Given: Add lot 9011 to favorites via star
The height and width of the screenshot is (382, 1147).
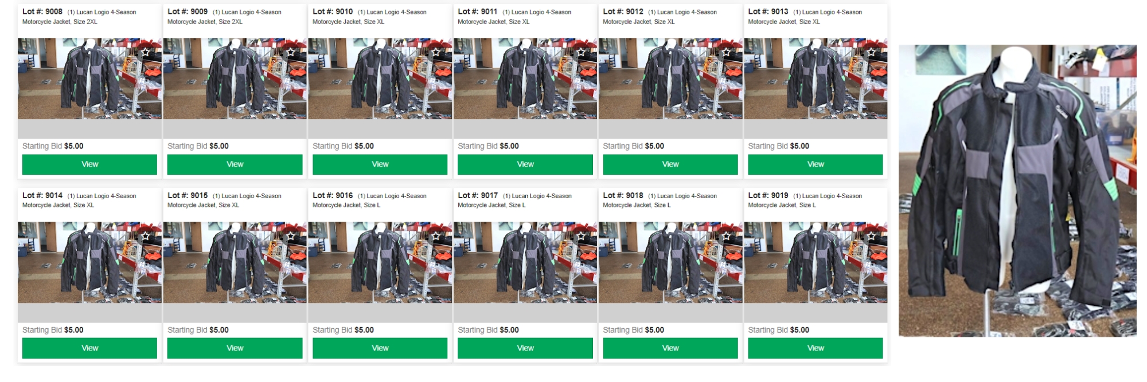Looking at the screenshot, I should (581, 52).
